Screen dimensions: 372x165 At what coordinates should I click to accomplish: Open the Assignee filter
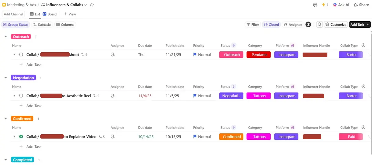point(293,25)
